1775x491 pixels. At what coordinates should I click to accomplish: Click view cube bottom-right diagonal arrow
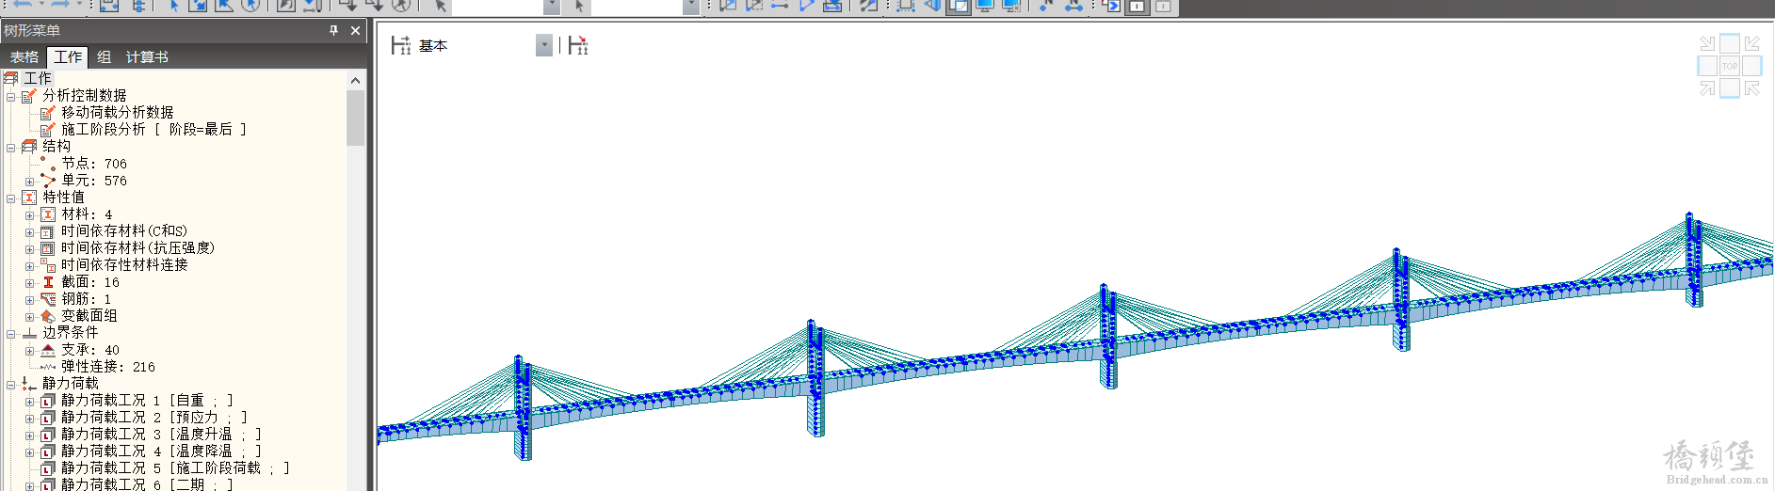pos(1751,88)
